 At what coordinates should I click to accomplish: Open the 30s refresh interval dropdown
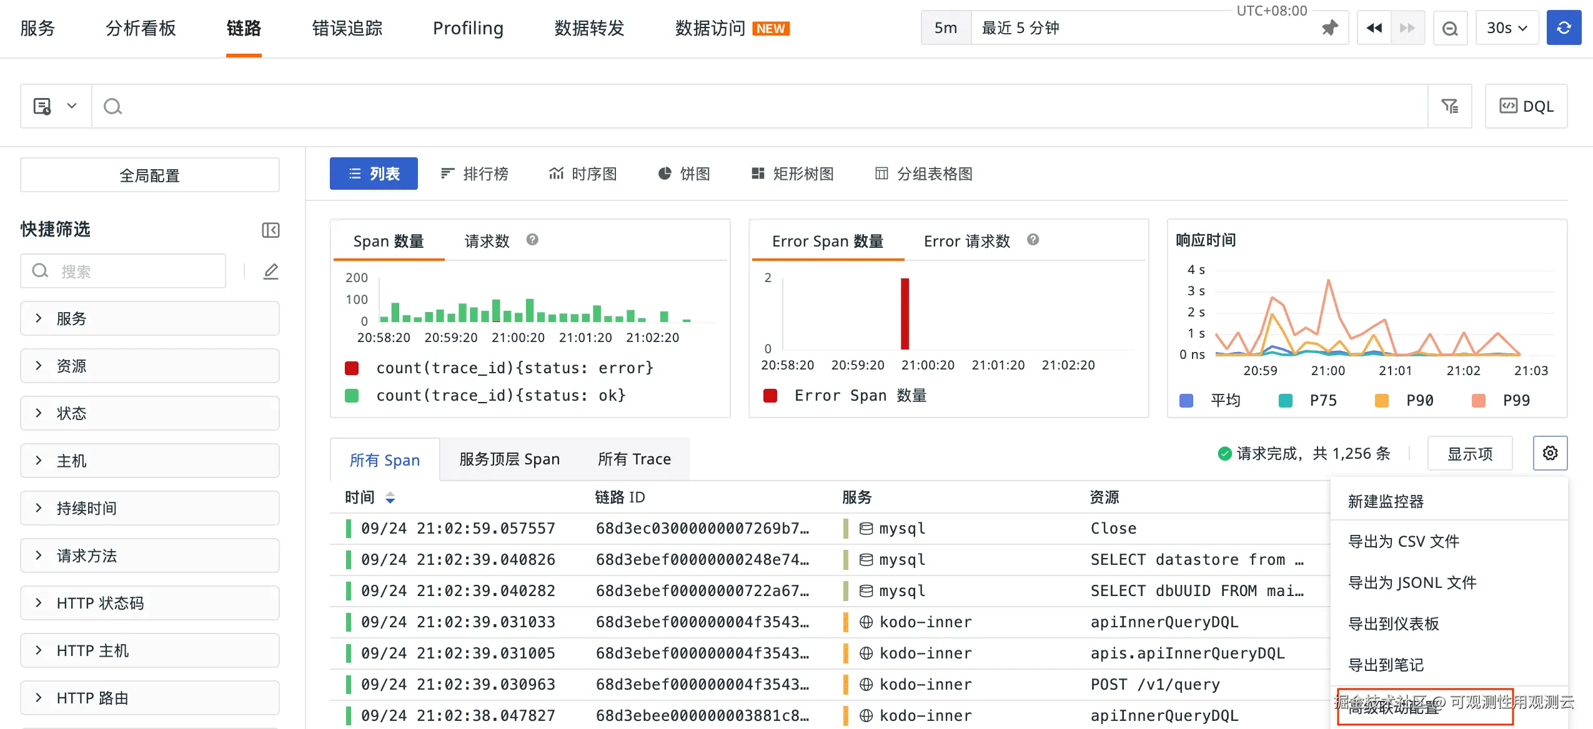tap(1506, 28)
